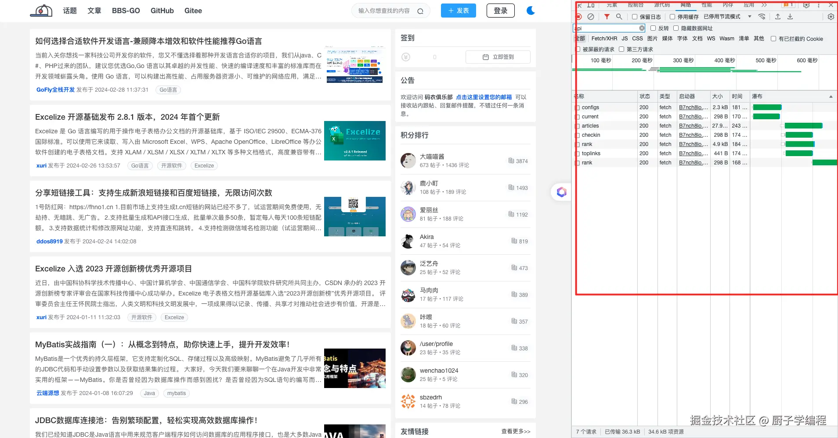This screenshot has height=438, width=838.
Task: Export HAR file with the download icon
Action: [790, 17]
